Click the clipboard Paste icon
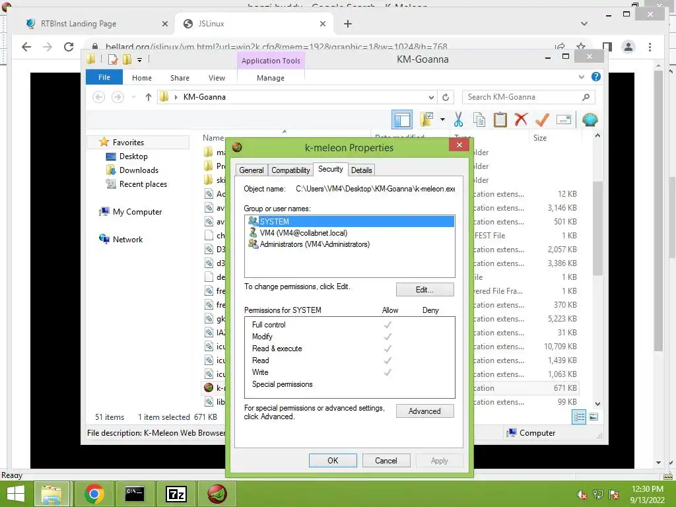Image resolution: width=676 pixels, height=507 pixels. click(500, 119)
